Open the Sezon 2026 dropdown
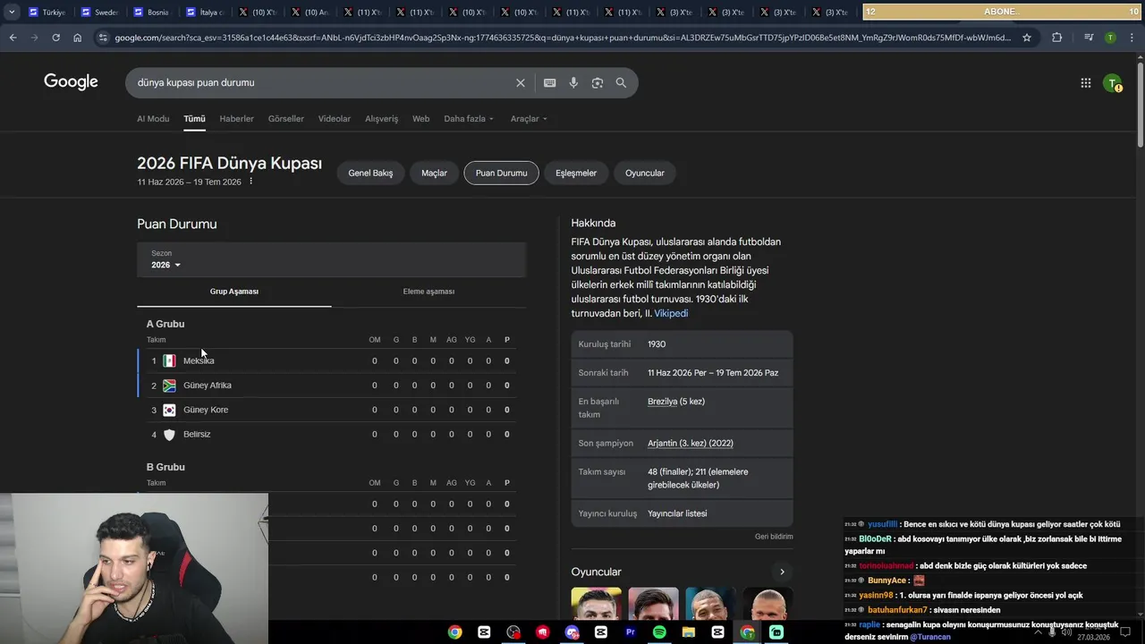This screenshot has height=644, width=1145. click(x=166, y=265)
